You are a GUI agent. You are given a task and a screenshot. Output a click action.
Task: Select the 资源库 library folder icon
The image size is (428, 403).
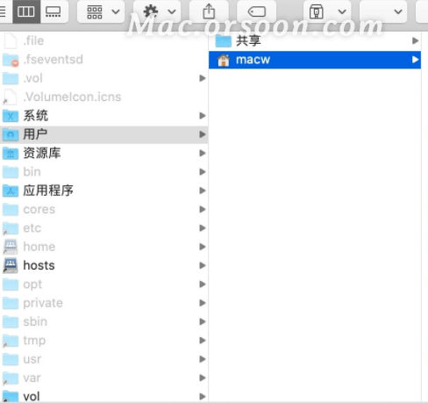pyautogui.click(x=11, y=154)
